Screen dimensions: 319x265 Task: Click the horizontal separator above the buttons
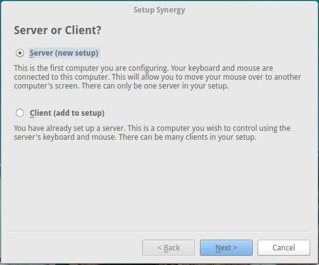[159, 231]
